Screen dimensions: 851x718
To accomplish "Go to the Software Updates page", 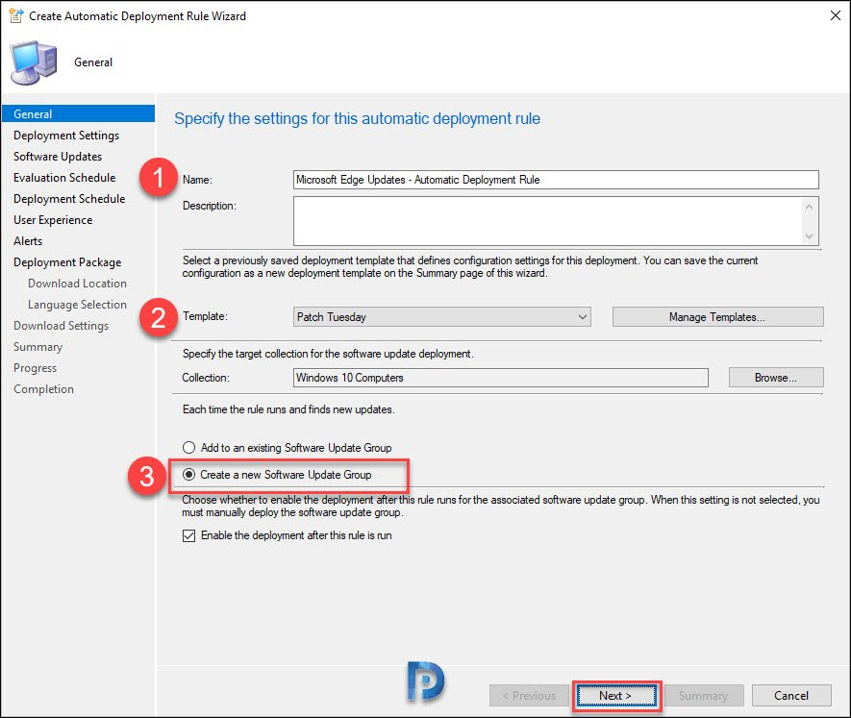I will tap(58, 157).
